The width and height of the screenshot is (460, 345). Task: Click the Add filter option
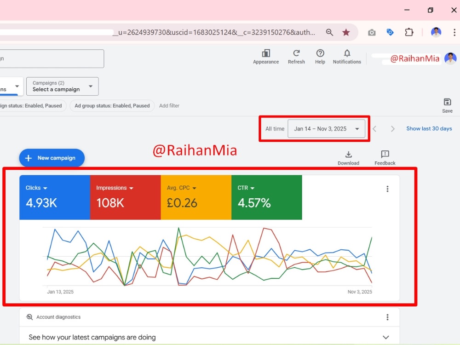pos(169,106)
